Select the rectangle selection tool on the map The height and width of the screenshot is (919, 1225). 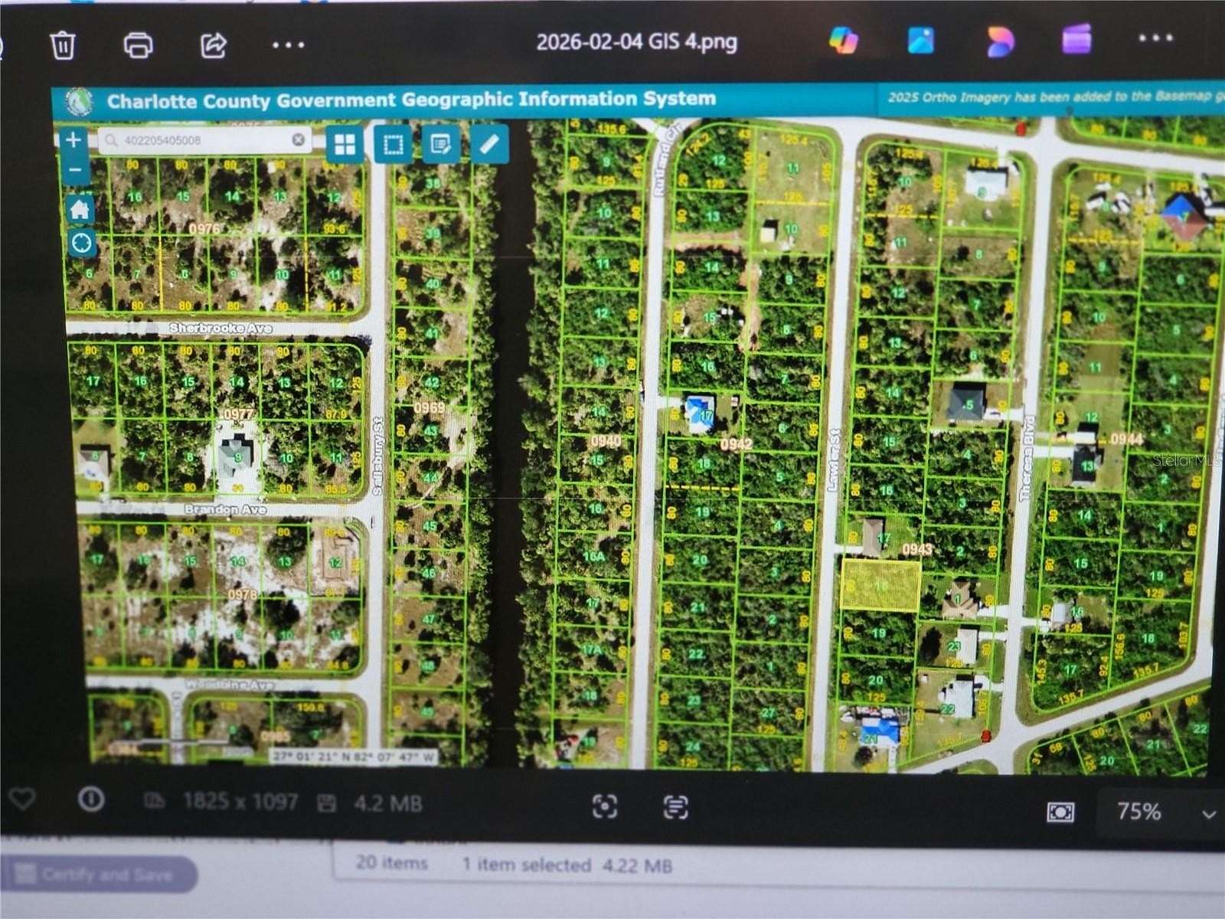tap(391, 143)
